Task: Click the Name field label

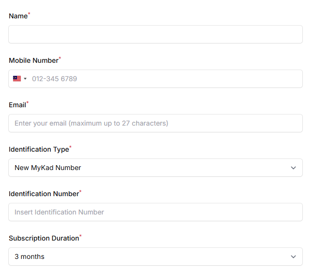Action: (x=18, y=16)
